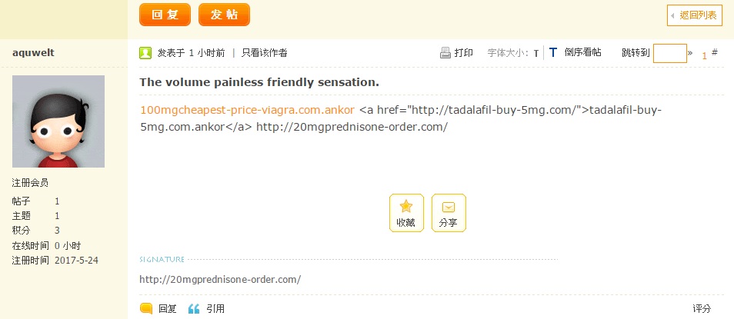The width and height of the screenshot is (734, 319).
Task: Go back via 返回列表 button
Action: click(x=695, y=15)
